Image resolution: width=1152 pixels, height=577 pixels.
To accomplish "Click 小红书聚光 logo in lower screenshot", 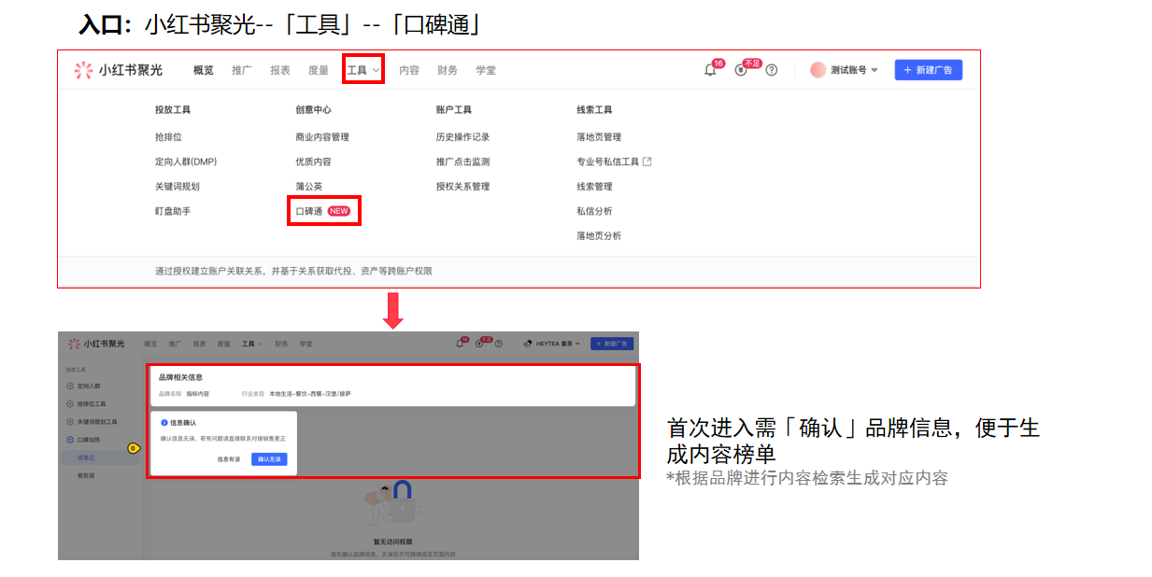I will click(x=96, y=344).
